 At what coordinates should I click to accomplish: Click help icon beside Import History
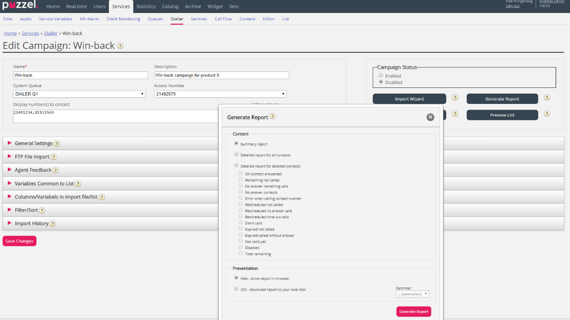click(x=53, y=224)
